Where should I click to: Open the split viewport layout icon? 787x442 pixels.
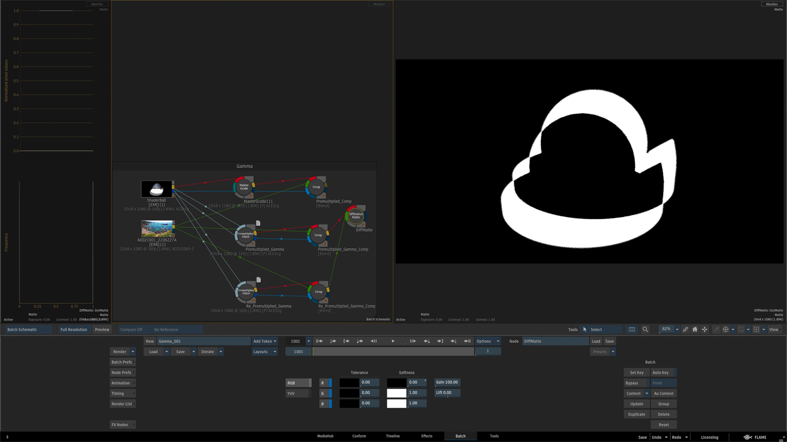coord(632,329)
